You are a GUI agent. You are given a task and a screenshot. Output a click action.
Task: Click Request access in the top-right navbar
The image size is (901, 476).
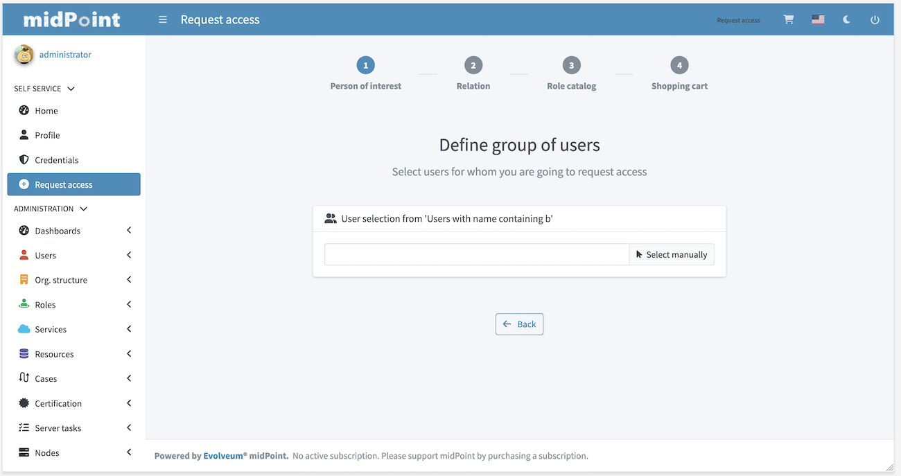coord(738,20)
